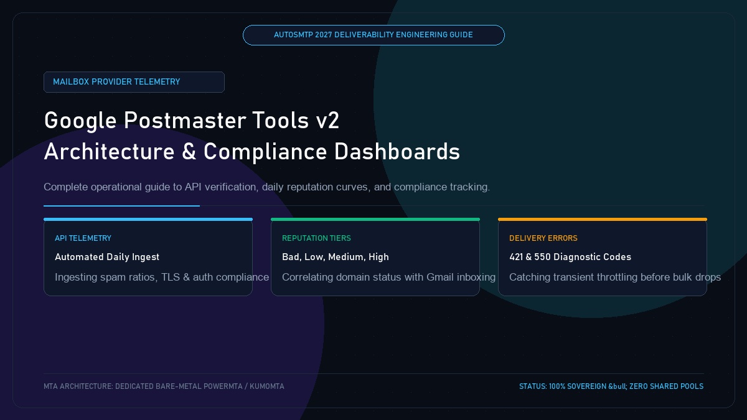Click the 421 & 550 Diagnostic Codes heading
This screenshot has height=420, width=747.
point(570,257)
